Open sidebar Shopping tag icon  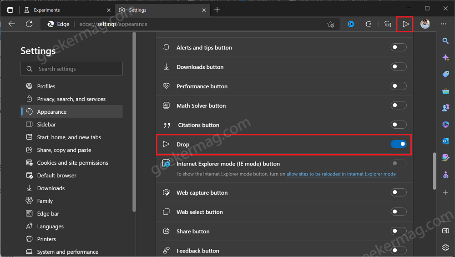[x=445, y=74]
